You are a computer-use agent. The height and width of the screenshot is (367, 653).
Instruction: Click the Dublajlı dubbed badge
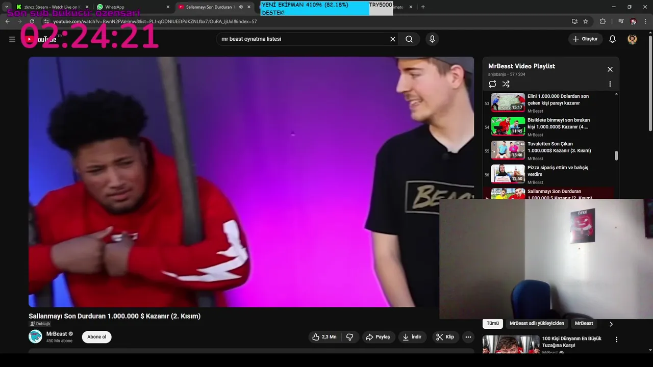pos(40,324)
